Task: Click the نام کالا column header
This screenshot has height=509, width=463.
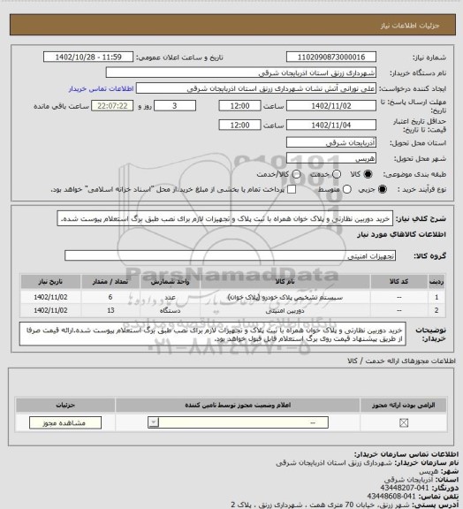Action: pos(285,282)
